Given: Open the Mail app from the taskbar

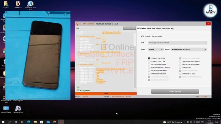Looking at the screenshot, I should (48, 122).
